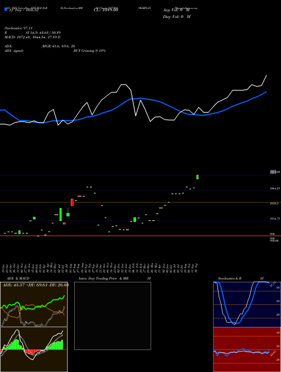Click the '1014.75' price axis label

coord(275,219)
